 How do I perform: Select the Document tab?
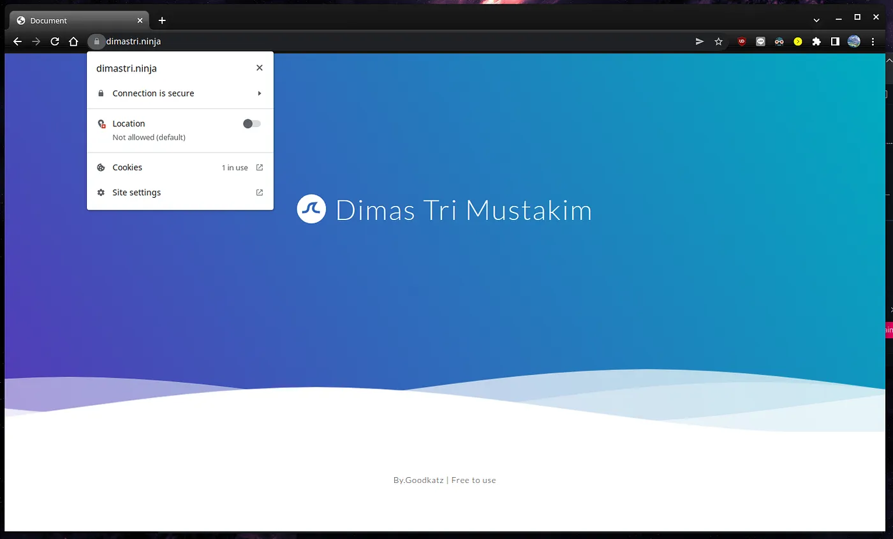click(77, 20)
